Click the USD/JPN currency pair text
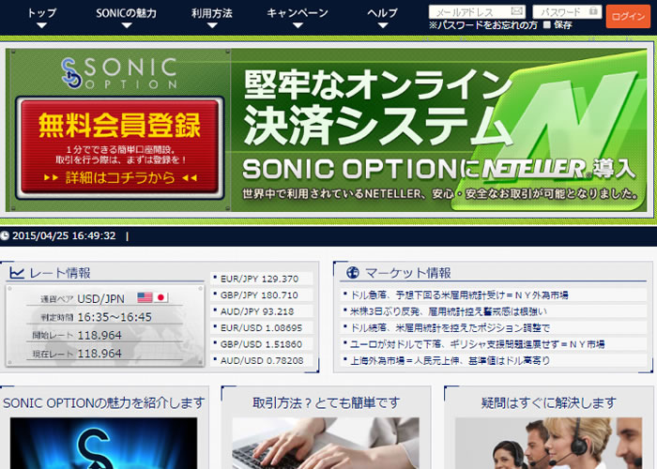This screenshot has width=657, height=469. pyautogui.click(x=101, y=299)
